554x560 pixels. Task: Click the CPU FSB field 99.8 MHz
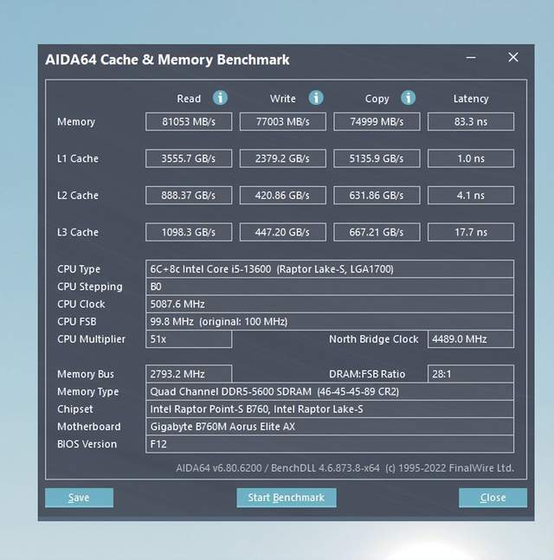click(330, 321)
